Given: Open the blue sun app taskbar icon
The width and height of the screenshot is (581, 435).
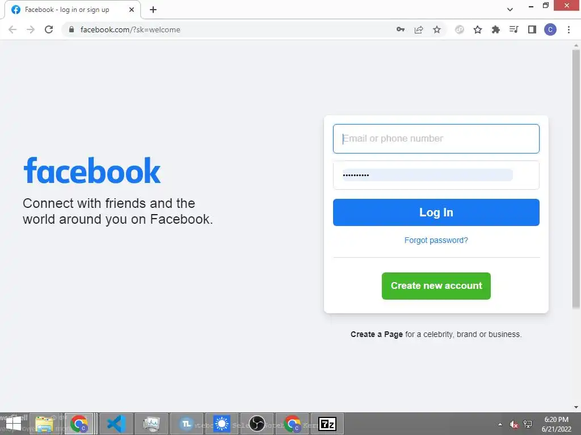Looking at the screenshot, I should (222, 424).
